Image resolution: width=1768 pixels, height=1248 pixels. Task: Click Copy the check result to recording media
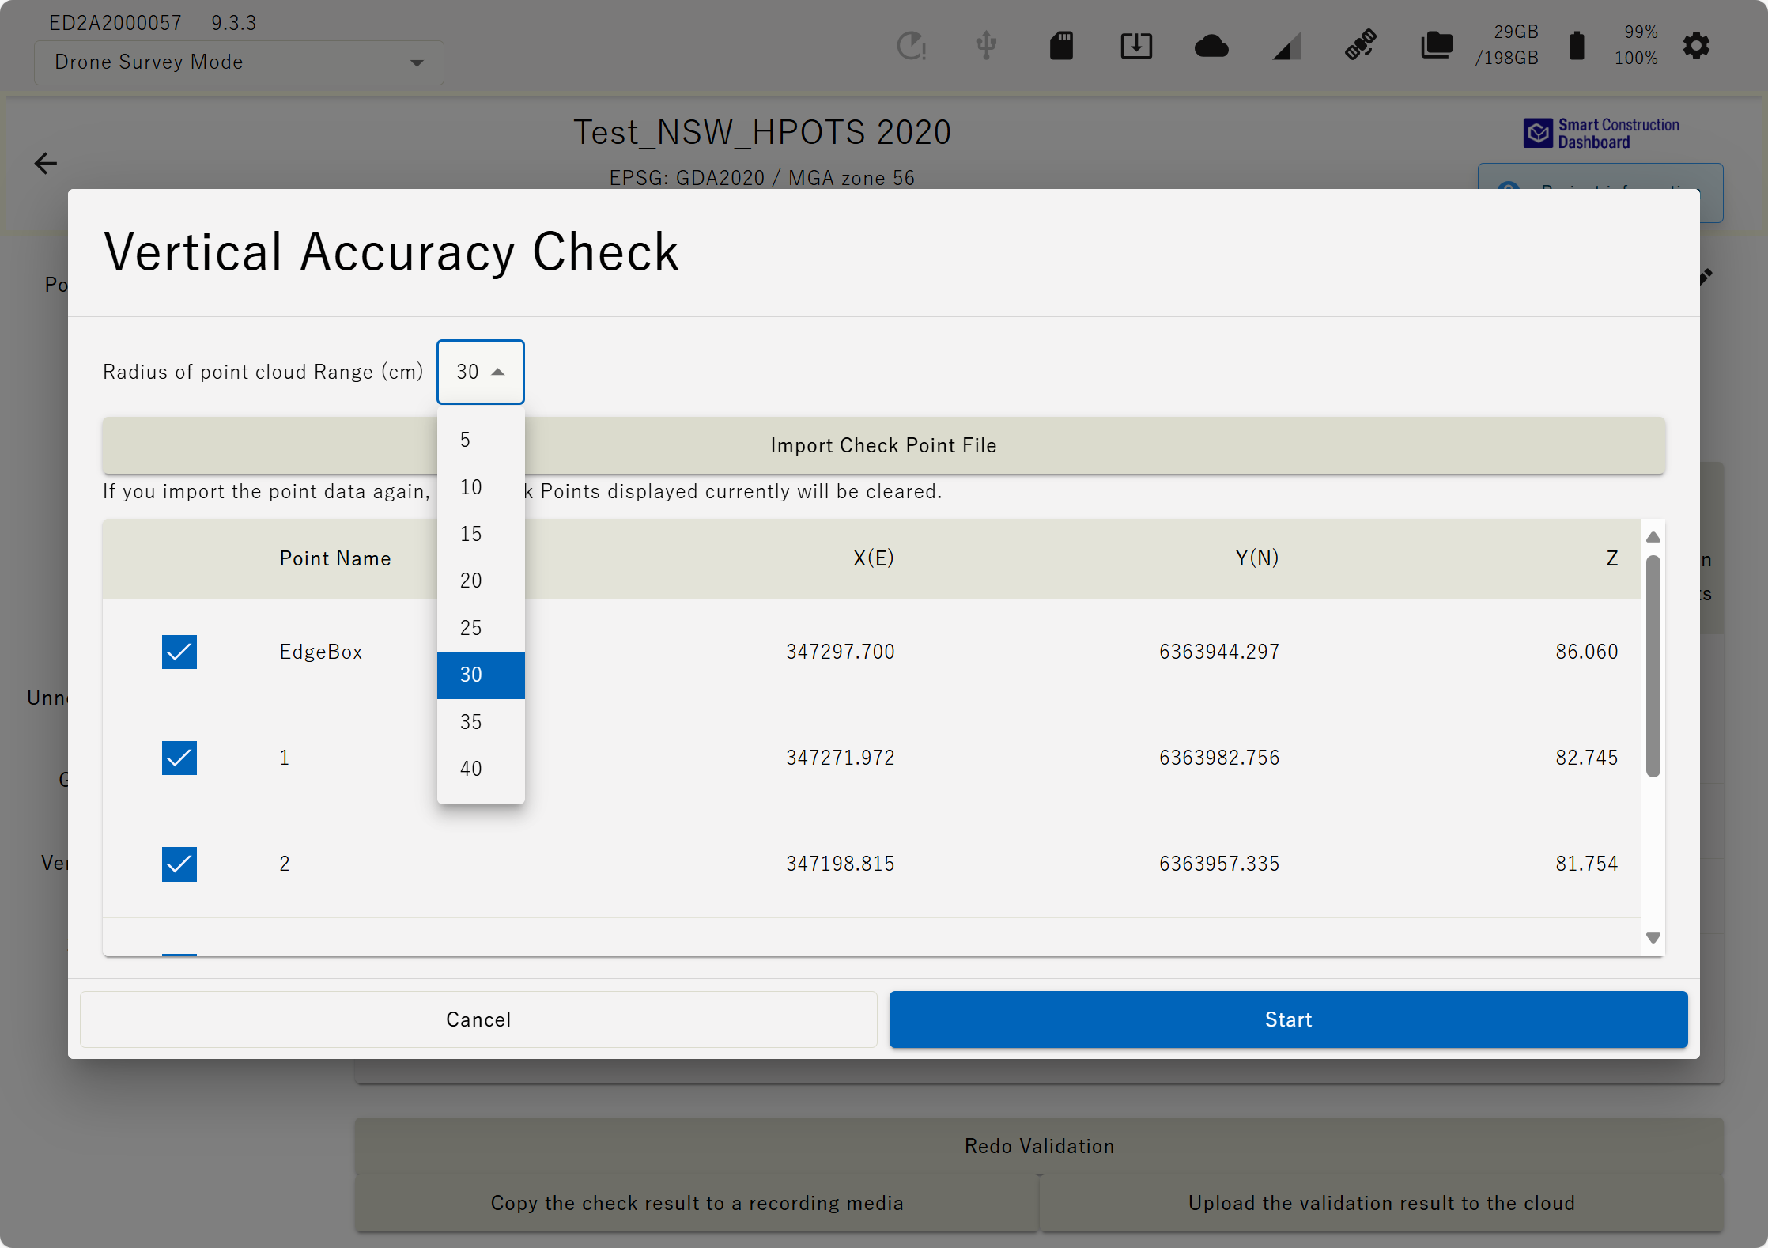pos(697,1203)
